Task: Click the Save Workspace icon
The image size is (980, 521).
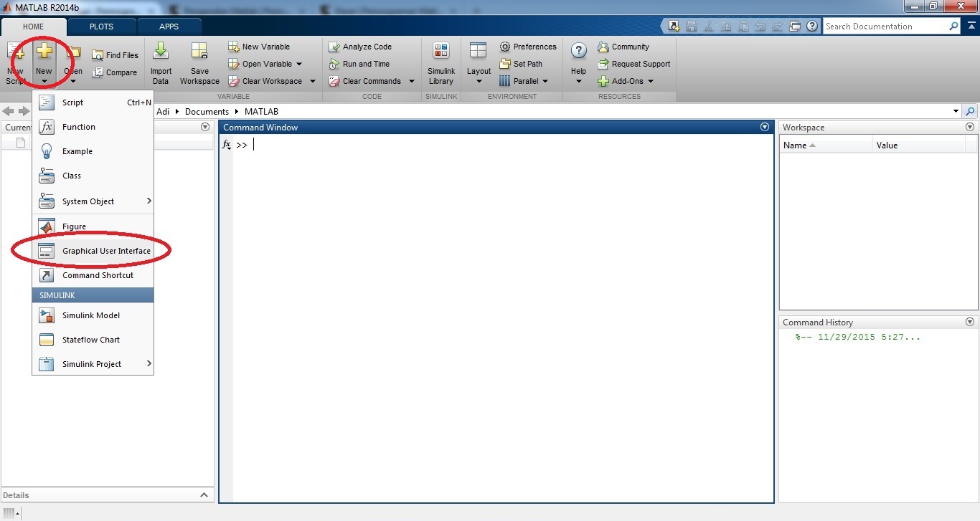Action: [x=199, y=52]
